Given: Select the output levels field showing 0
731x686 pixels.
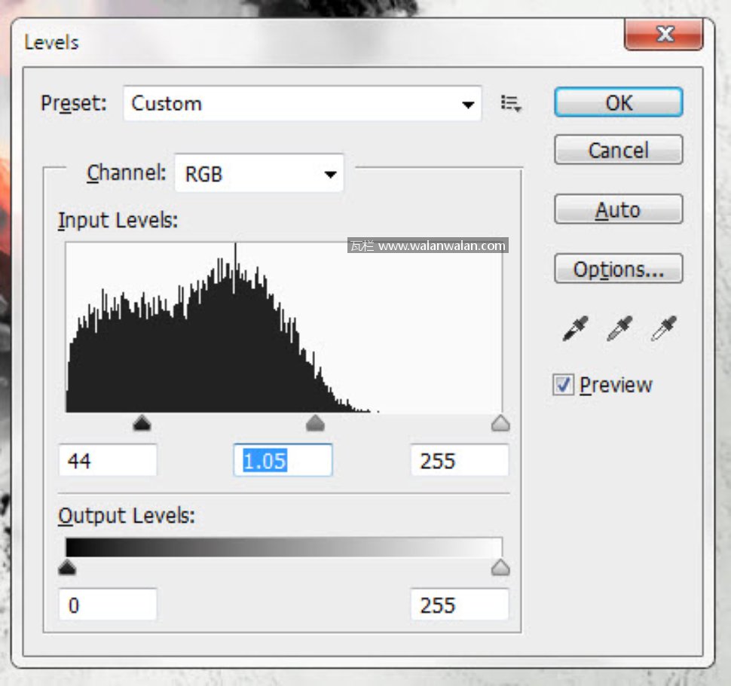Looking at the screenshot, I should (108, 605).
